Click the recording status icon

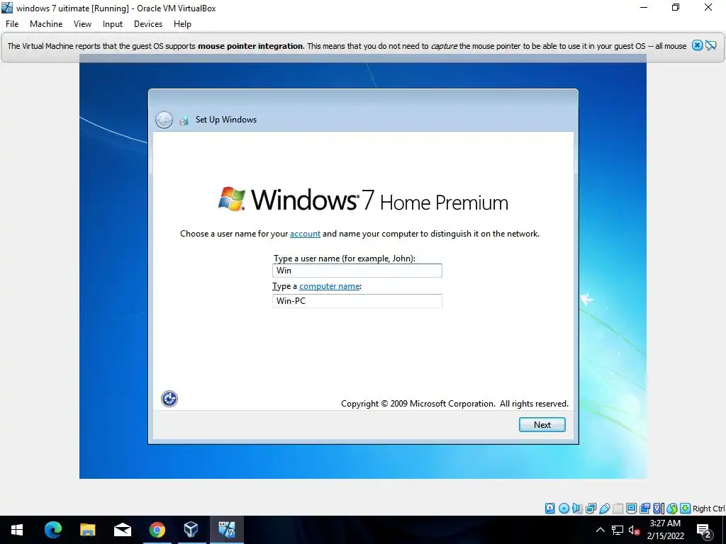pos(644,509)
